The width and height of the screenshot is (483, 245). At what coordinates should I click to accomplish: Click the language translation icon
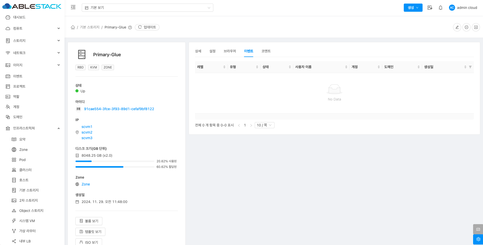(x=430, y=8)
